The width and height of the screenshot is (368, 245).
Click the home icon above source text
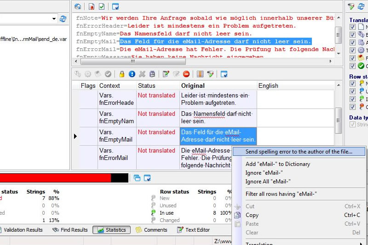78,6
